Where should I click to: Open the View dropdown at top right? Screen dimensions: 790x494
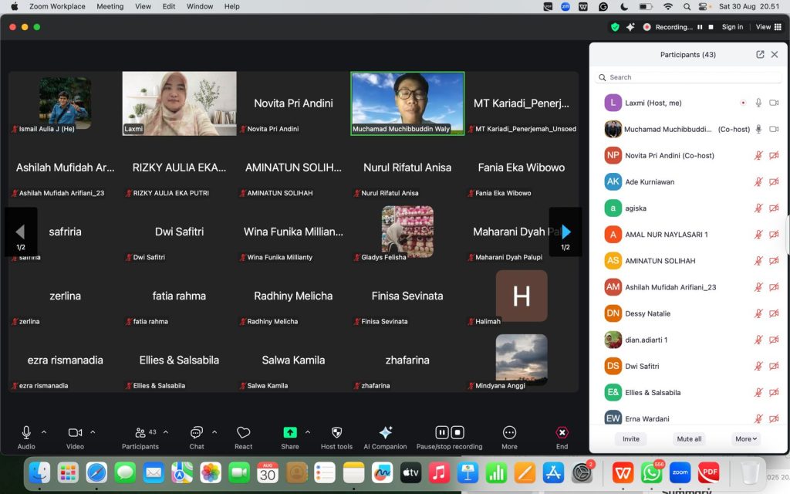(768, 27)
